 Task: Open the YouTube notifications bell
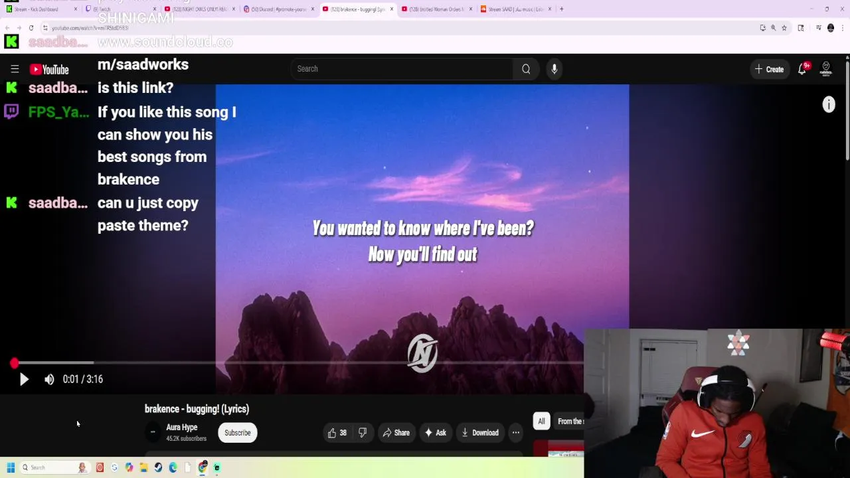(802, 69)
